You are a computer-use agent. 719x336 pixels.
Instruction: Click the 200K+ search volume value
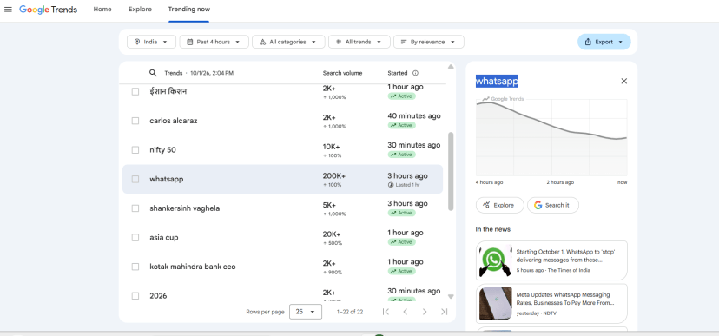pos(333,176)
